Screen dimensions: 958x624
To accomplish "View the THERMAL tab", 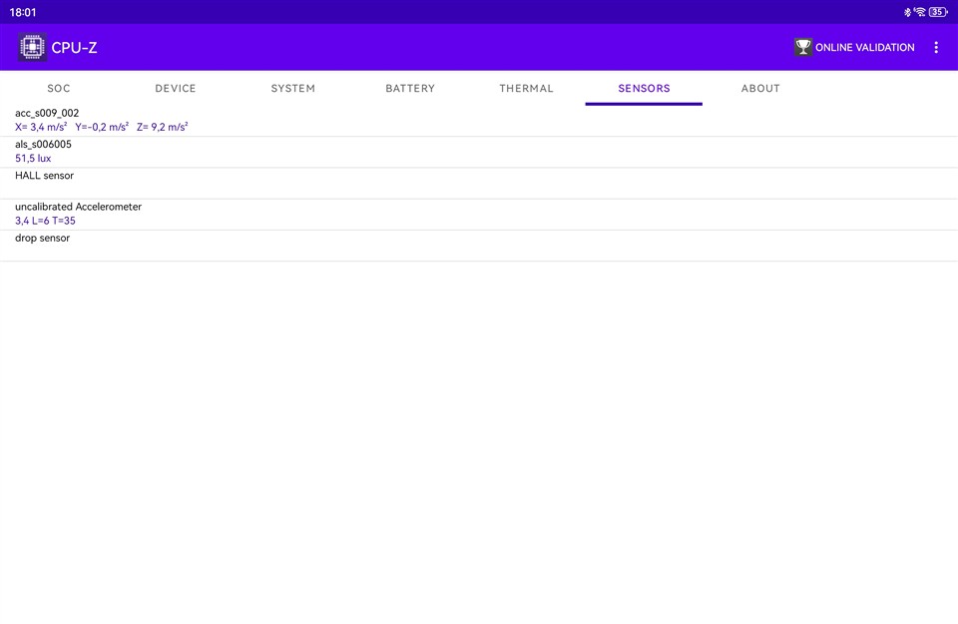I will (x=527, y=89).
